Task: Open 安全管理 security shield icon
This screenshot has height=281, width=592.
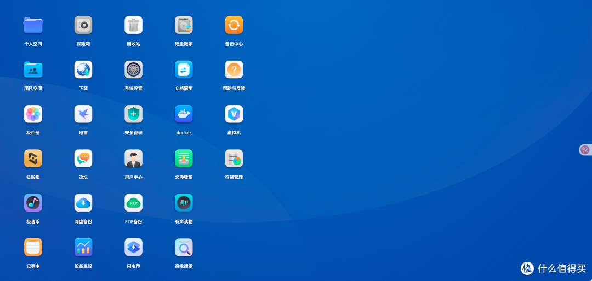Action: [x=133, y=114]
